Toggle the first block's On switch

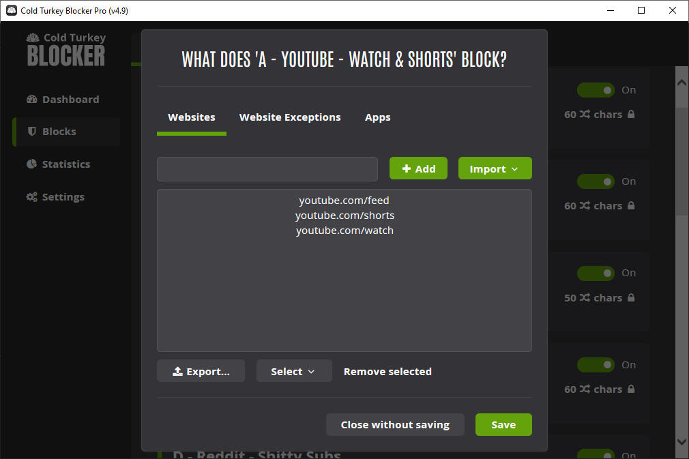tap(596, 90)
